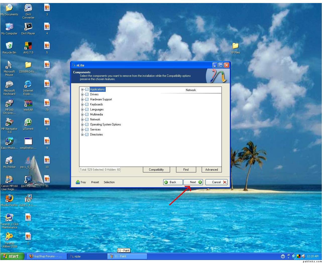Open Mozilla Firefox desktop shortcut
Screen dimensions: 322x263
[x=9, y=198]
